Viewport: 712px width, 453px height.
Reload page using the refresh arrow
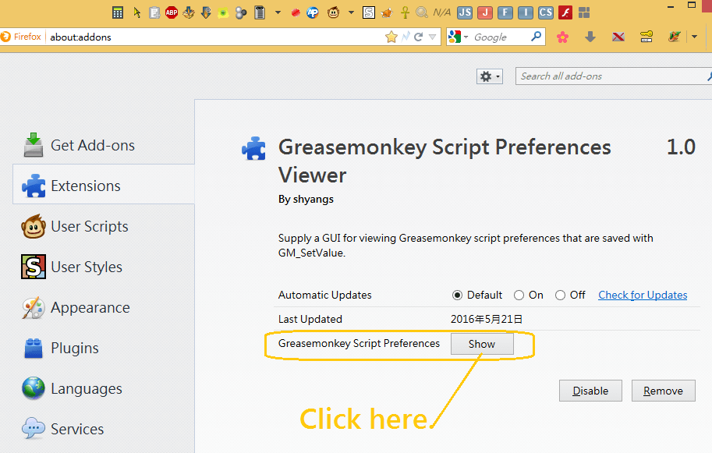[419, 37]
